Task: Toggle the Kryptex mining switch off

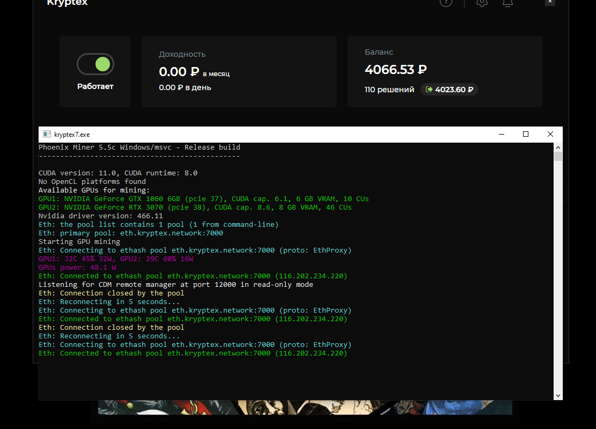Action: click(95, 64)
